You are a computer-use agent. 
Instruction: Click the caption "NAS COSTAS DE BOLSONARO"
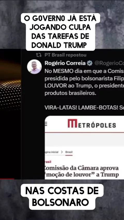[62, 197]
